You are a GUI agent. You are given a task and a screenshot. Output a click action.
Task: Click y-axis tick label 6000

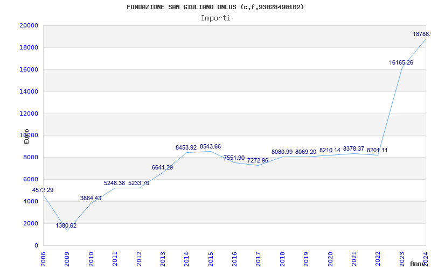(31, 179)
